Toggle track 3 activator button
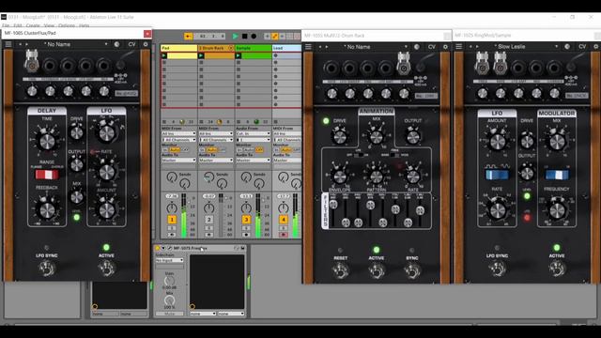This screenshot has width=601, height=338. tap(246, 220)
